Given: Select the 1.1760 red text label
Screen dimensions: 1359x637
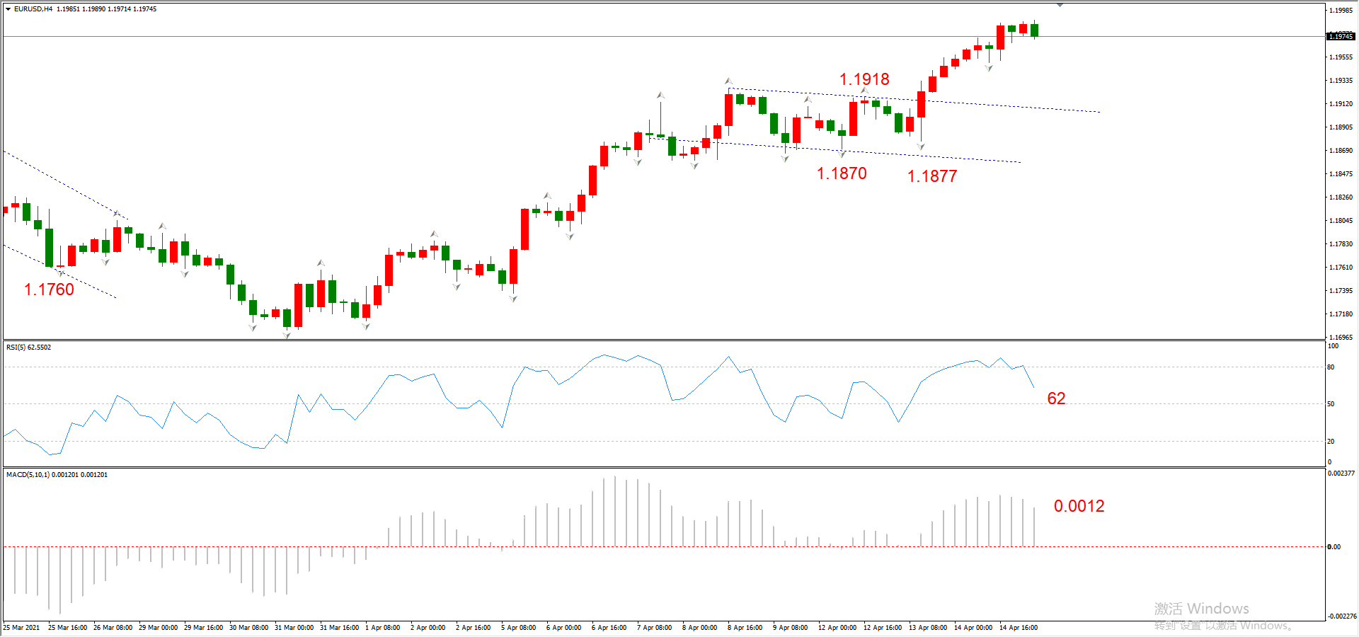Looking at the screenshot, I should click(49, 289).
